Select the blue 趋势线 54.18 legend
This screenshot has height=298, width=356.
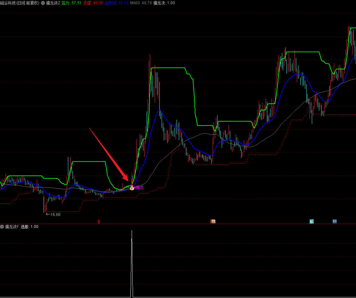click(116, 3)
